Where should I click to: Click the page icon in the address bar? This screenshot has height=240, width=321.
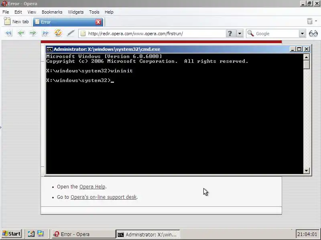[83, 34]
